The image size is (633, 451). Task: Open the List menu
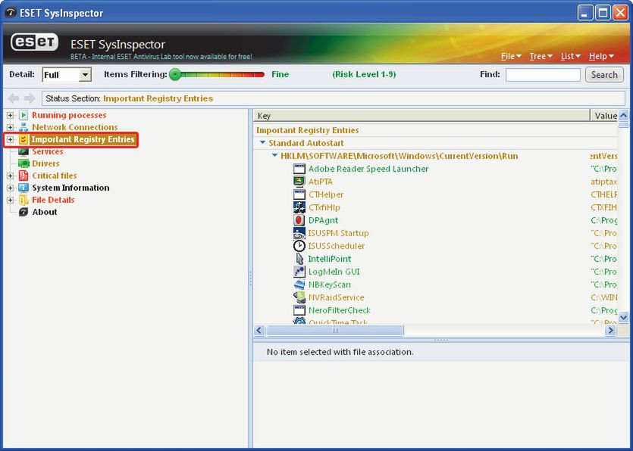click(x=570, y=57)
